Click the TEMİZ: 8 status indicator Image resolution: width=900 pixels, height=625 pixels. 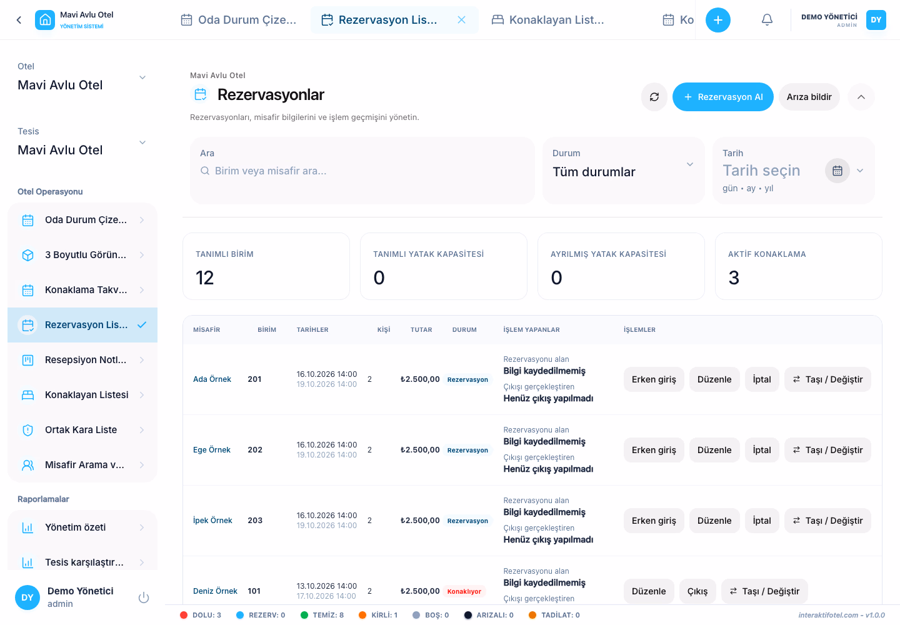click(322, 615)
